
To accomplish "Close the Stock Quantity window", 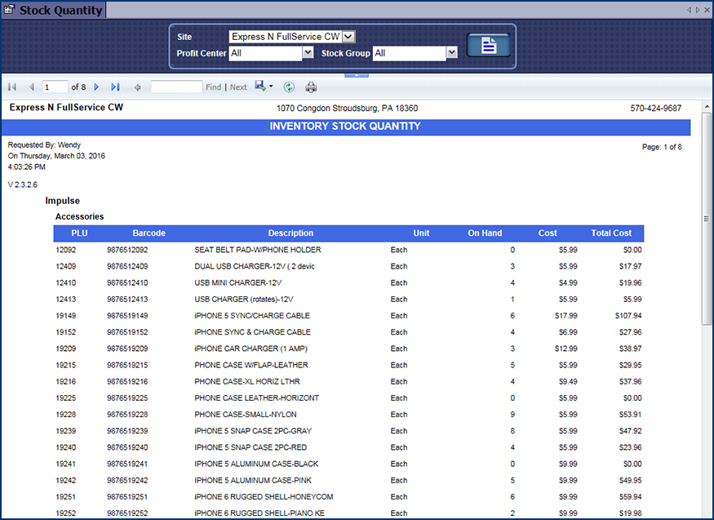I will (x=707, y=10).
